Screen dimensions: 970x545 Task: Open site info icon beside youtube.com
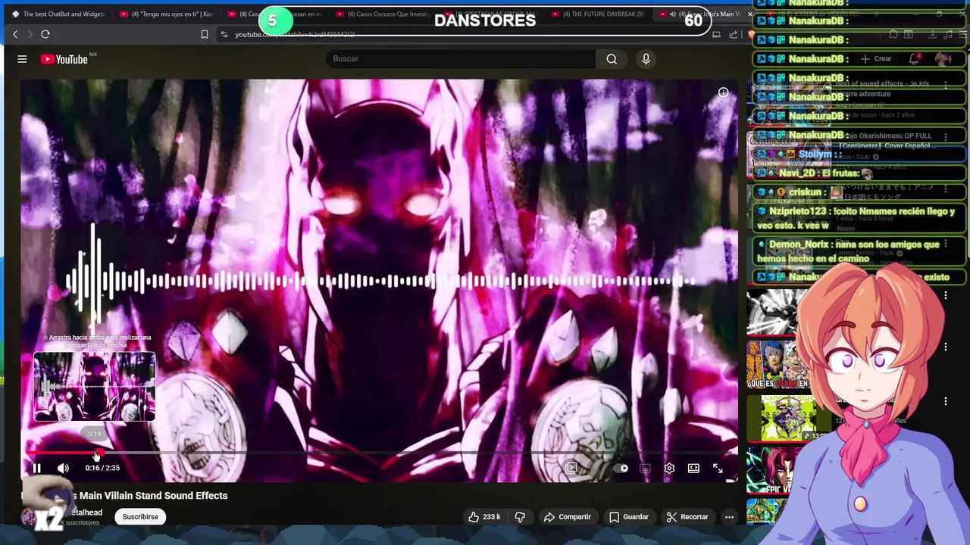point(224,34)
